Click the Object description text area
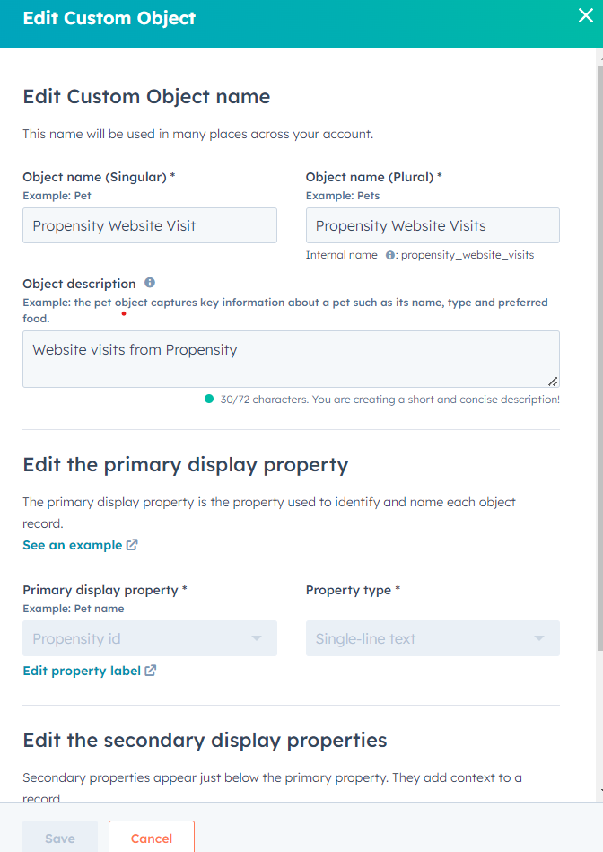 click(291, 359)
